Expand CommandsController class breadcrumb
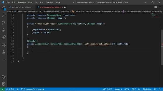This screenshot has width=163, height=91. point(96,12)
